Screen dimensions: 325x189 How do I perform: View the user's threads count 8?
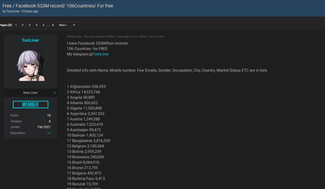click(x=50, y=121)
